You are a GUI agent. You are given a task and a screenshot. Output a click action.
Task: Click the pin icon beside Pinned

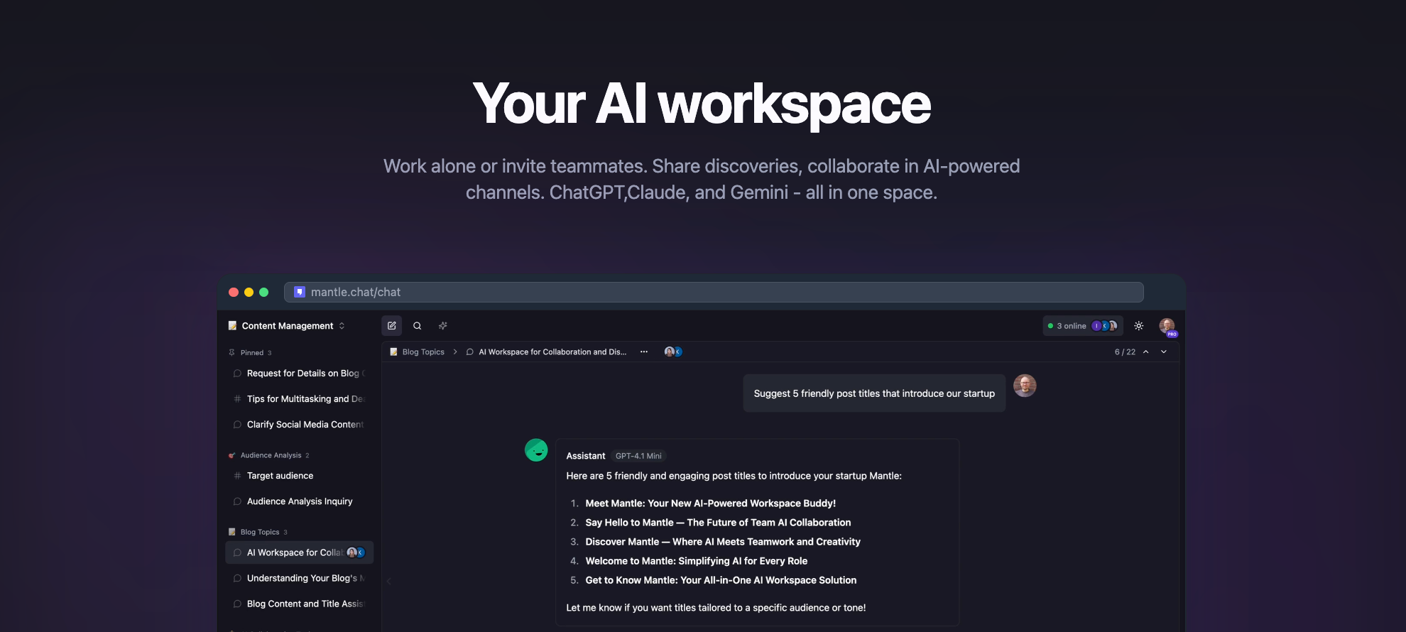pos(232,353)
